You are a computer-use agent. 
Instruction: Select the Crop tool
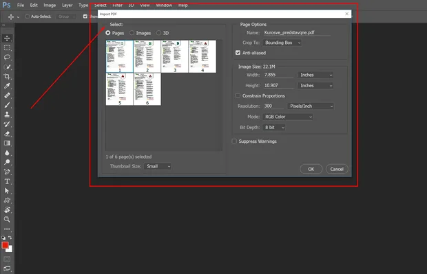point(7,76)
